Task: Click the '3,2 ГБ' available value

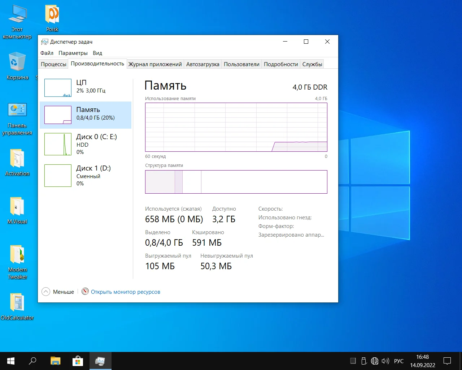Action: [x=224, y=219]
